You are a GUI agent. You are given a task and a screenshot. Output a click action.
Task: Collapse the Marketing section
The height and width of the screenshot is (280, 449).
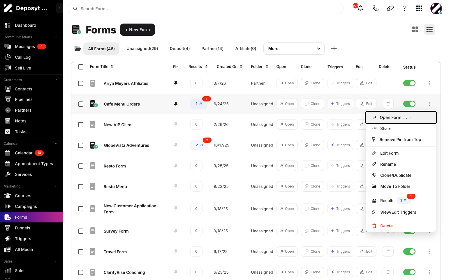click(56, 186)
